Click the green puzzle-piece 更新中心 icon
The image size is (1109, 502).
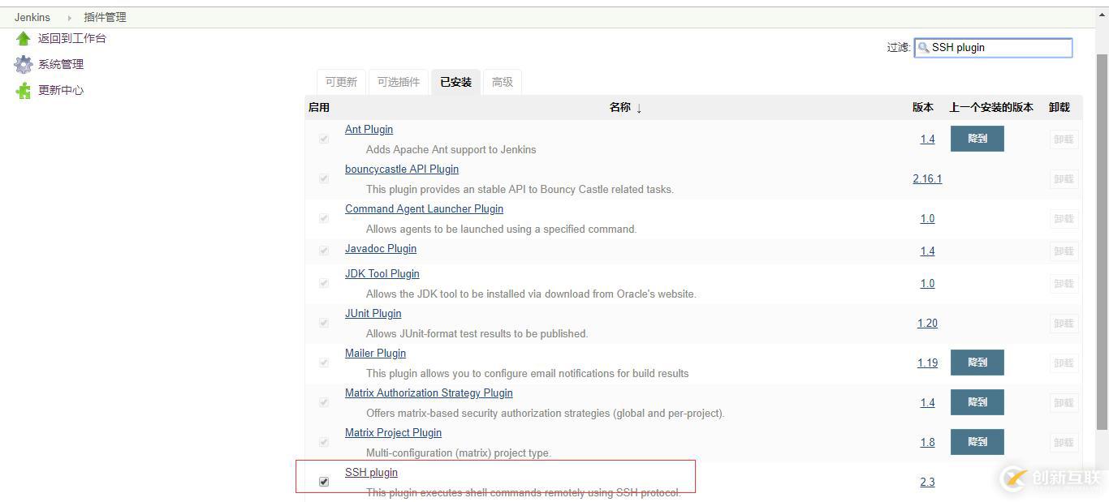pyautogui.click(x=24, y=91)
